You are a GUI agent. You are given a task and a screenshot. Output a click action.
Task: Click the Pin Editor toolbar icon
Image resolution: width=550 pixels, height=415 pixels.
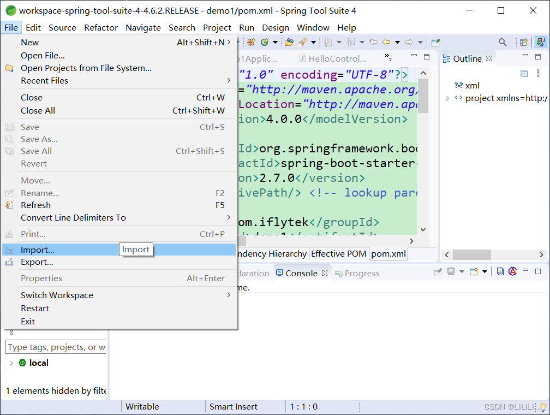pyautogui.click(x=435, y=43)
